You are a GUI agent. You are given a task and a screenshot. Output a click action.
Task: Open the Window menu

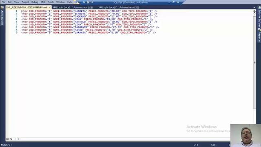click(60, 2)
